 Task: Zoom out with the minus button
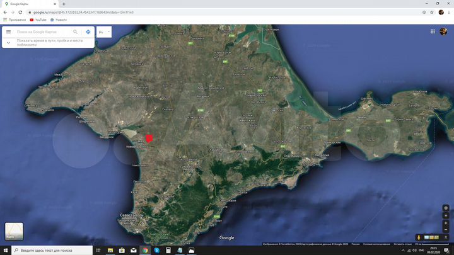coord(446,230)
